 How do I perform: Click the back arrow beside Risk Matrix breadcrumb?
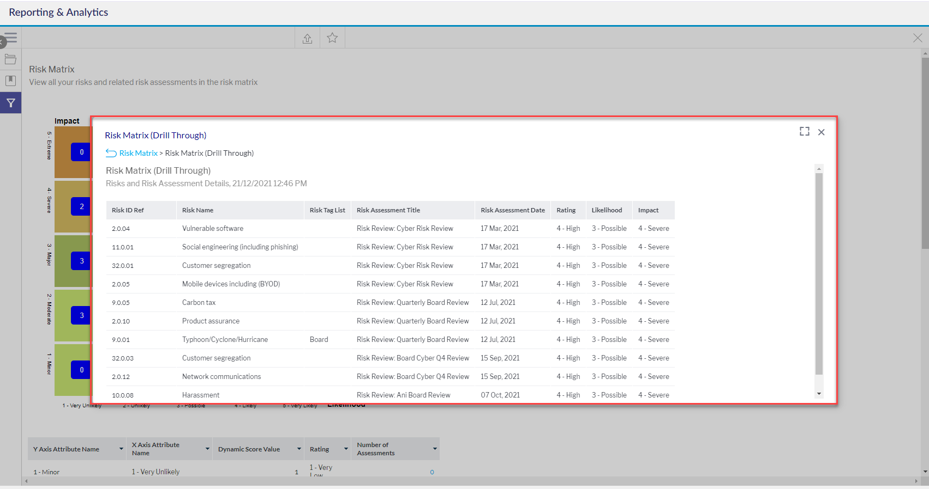pos(111,153)
